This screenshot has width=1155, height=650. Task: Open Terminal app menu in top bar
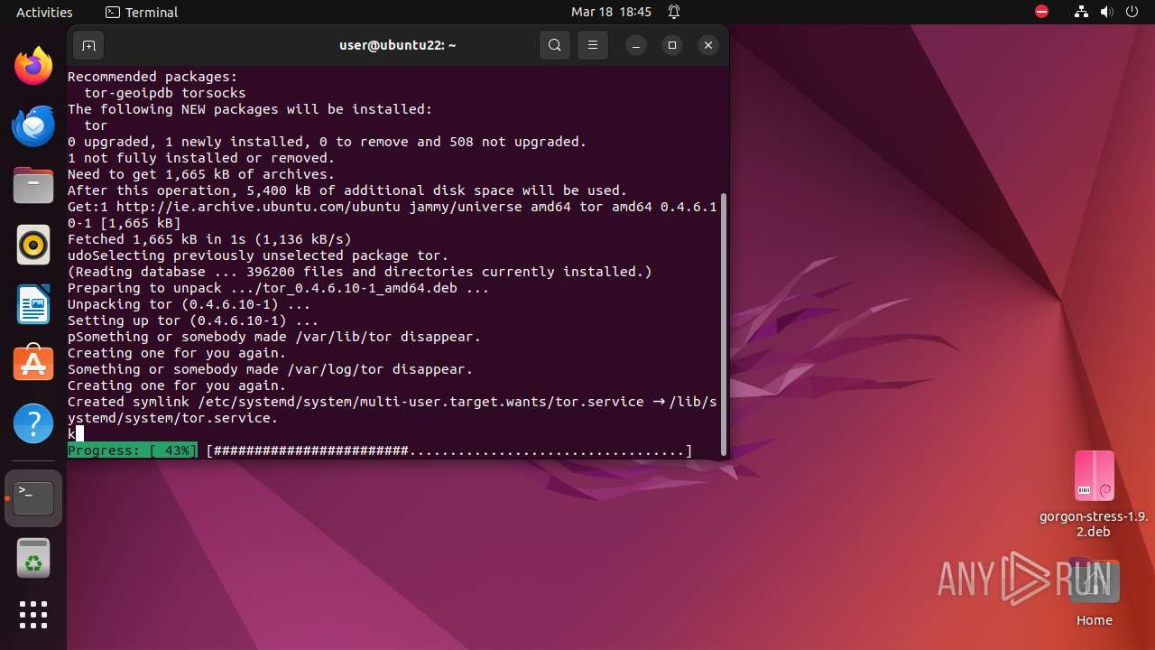142,13
